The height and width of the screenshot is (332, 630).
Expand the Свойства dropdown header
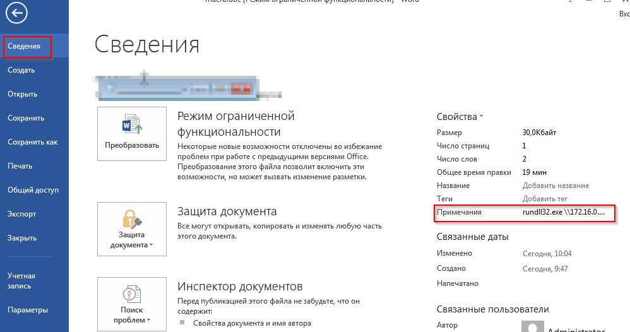[460, 117]
